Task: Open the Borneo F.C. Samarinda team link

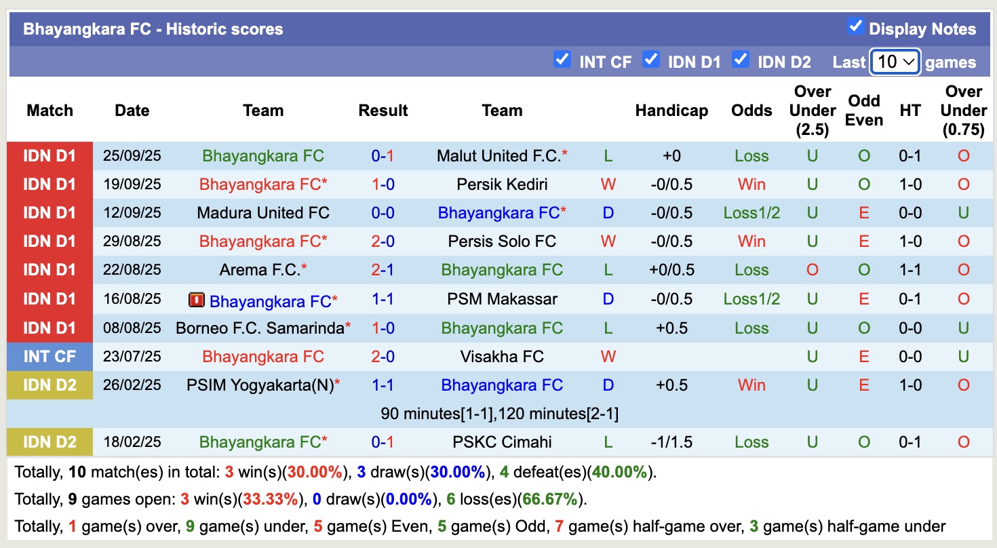Action: point(260,328)
